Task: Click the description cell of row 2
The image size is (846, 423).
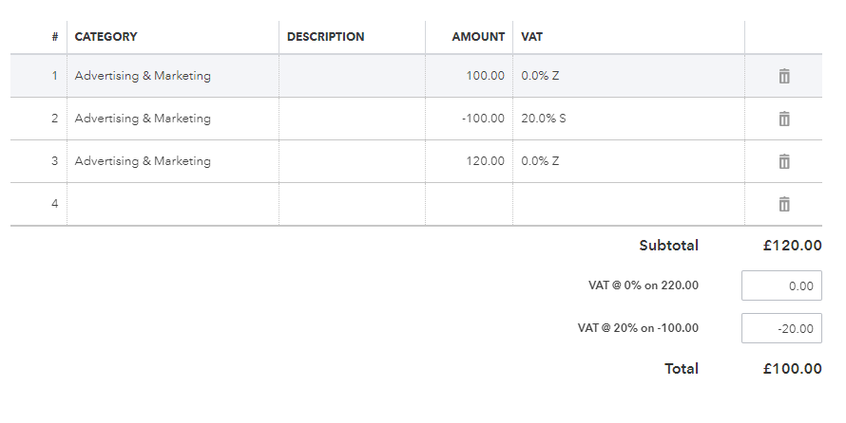Action: pos(352,119)
